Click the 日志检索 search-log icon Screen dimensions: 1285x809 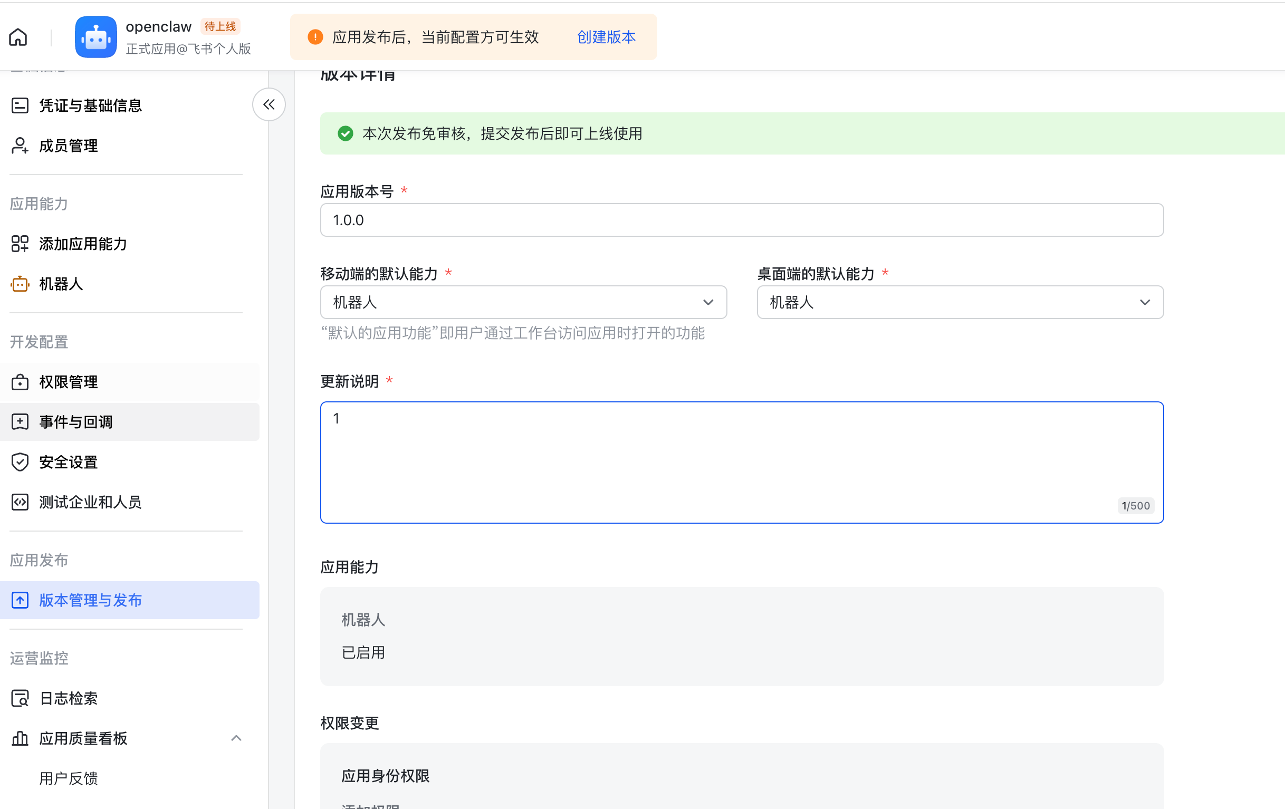(20, 699)
